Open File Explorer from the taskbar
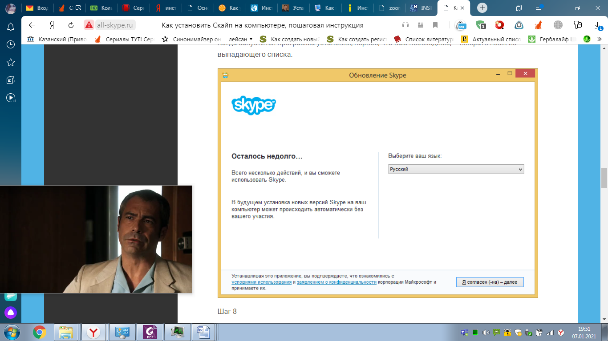608x341 pixels. coord(66,332)
